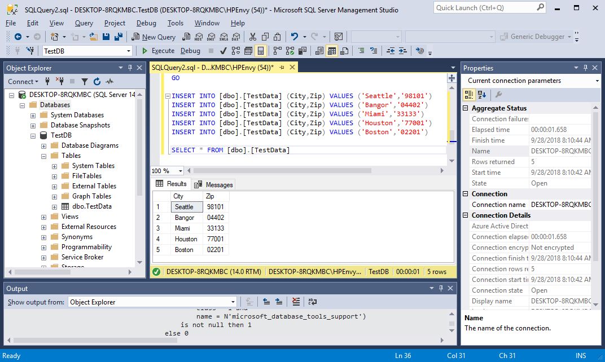Expand the Views folder node
The image size is (605, 362).
pos(44,217)
